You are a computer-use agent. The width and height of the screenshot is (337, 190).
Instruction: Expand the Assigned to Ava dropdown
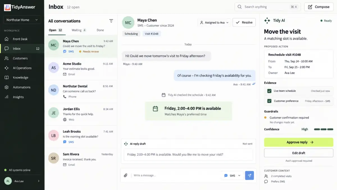point(215,22)
